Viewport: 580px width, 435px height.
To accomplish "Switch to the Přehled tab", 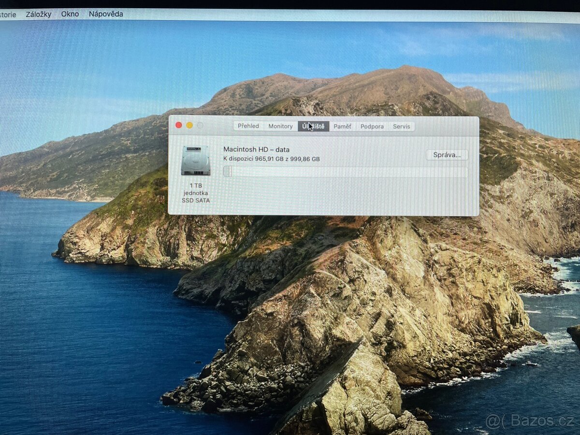I will [248, 126].
